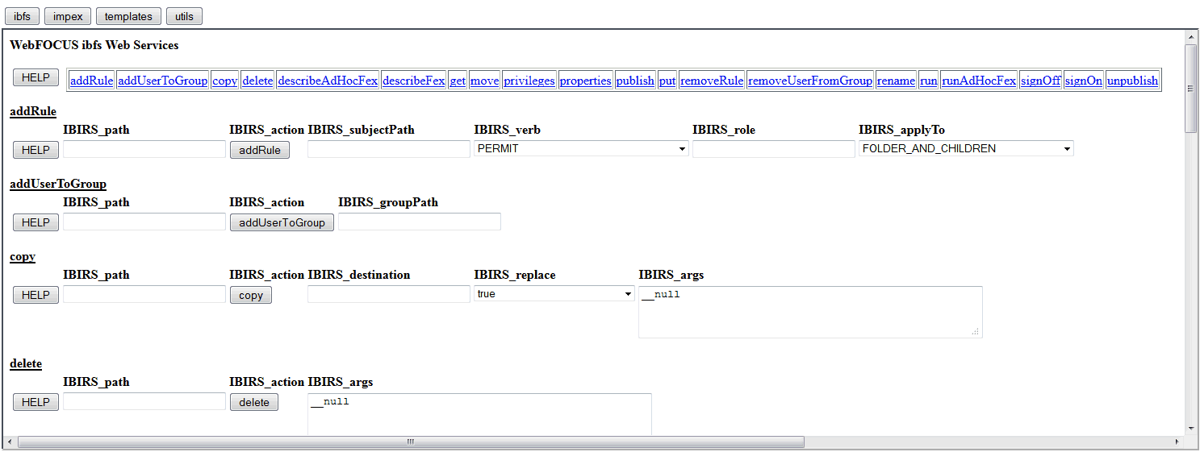
Task: Click HELP in the addUserToGroup section
Action: coord(36,222)
